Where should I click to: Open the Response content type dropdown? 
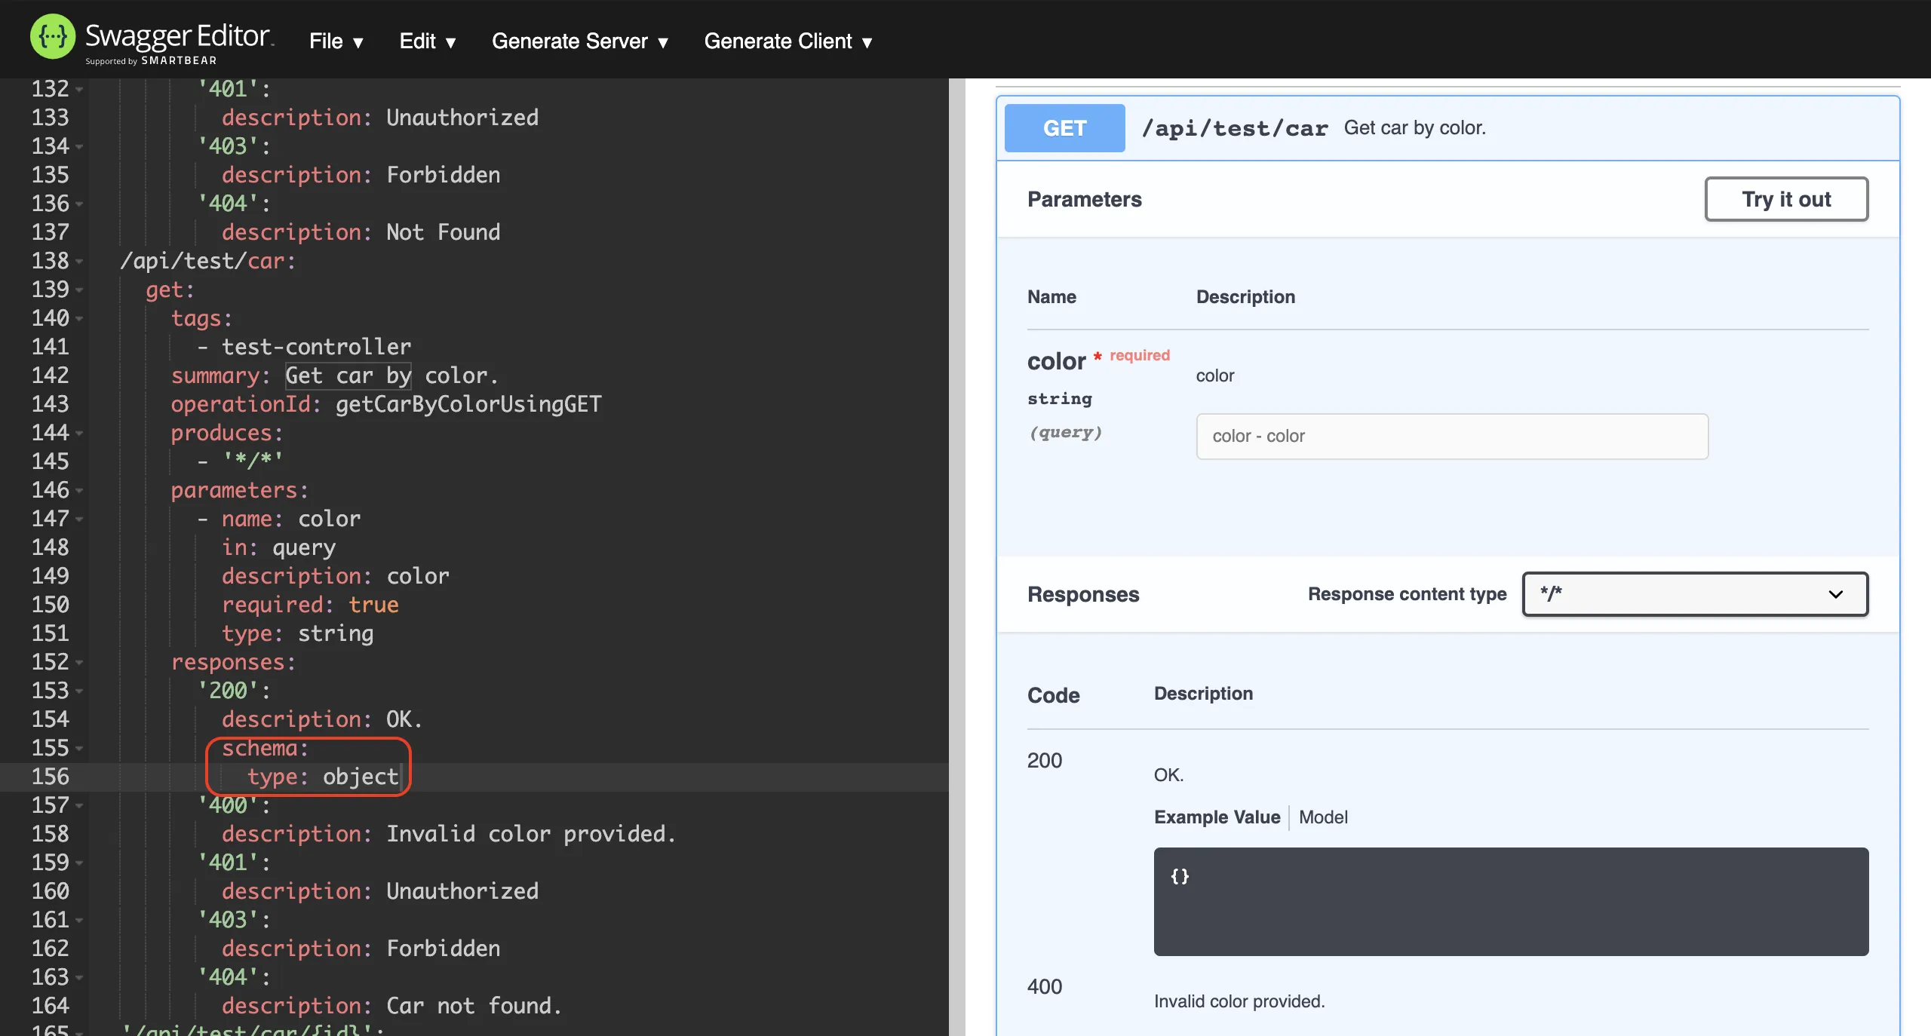1694,594
